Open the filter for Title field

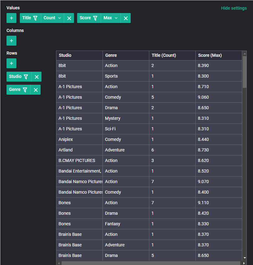[x=35, y=18]
